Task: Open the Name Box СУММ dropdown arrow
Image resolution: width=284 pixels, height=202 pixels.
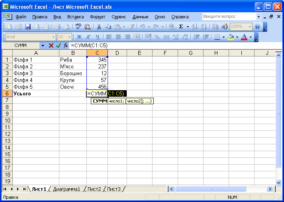Action: 43,46
